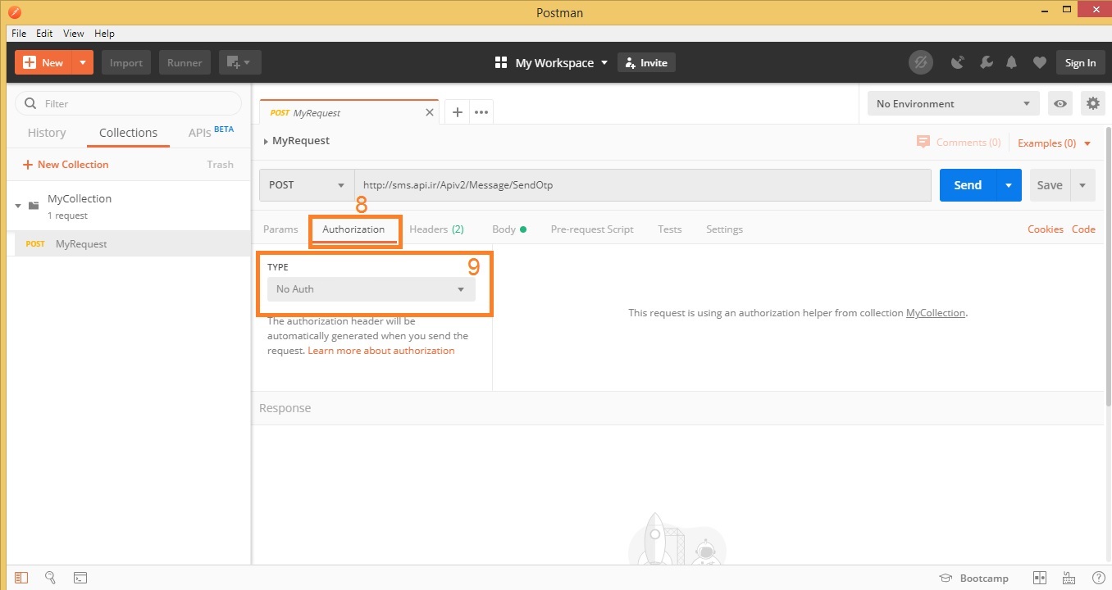Click the satellite capture requests icon
The width and height of the screenshot is (1112, 590).
click(x=957, y=63)
